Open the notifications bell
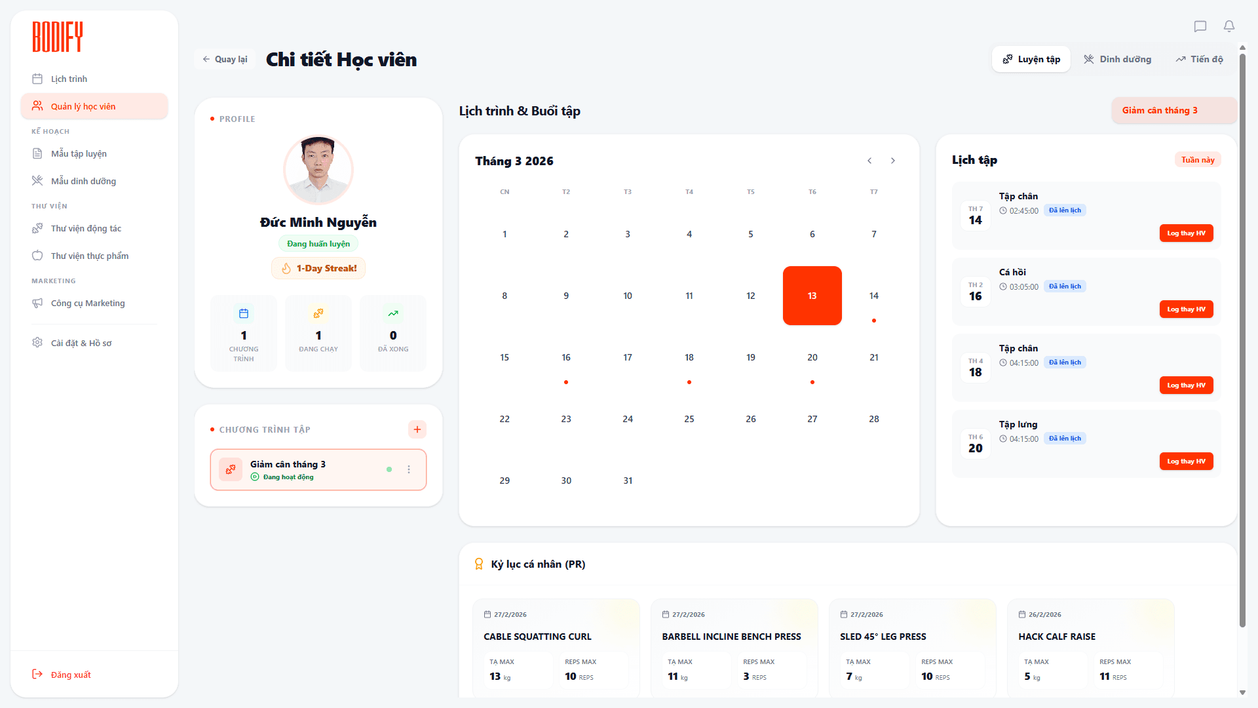The height and width of the screenshot is (708, 1258). (1229, 26)
